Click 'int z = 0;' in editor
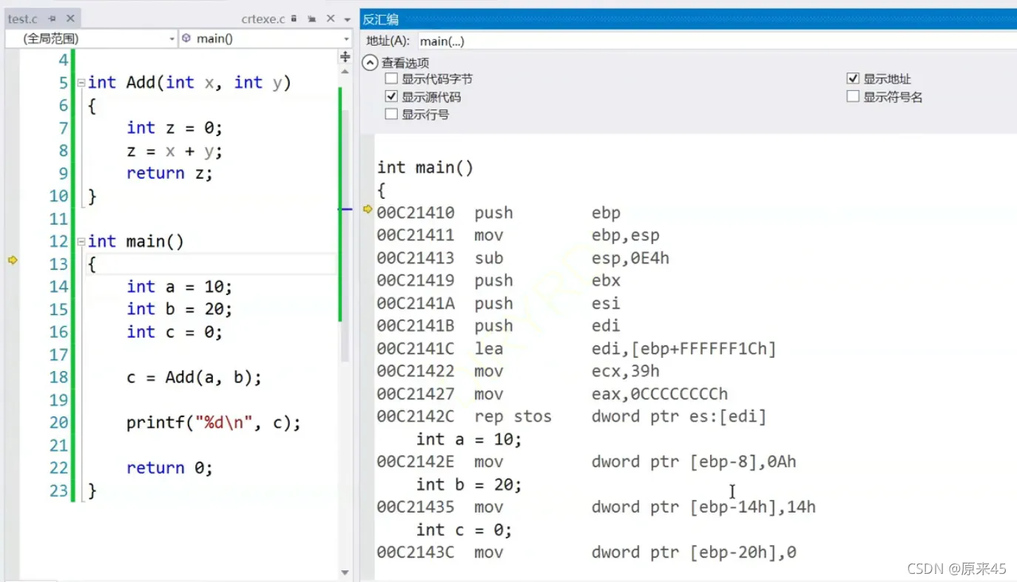 point(175,128)
